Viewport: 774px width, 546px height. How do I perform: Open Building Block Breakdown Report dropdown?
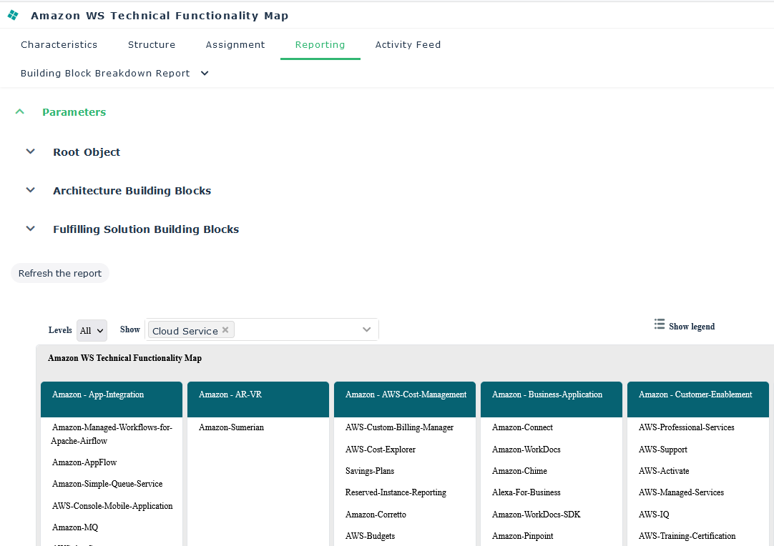[x=205, y=73]
